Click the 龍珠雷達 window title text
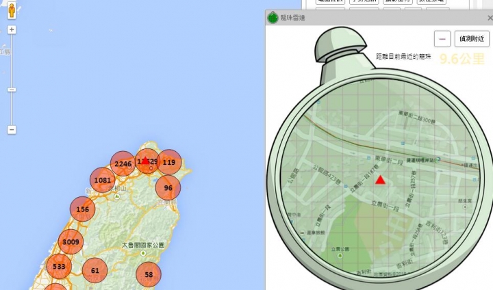The image size is (493, 290). (293, 18)
